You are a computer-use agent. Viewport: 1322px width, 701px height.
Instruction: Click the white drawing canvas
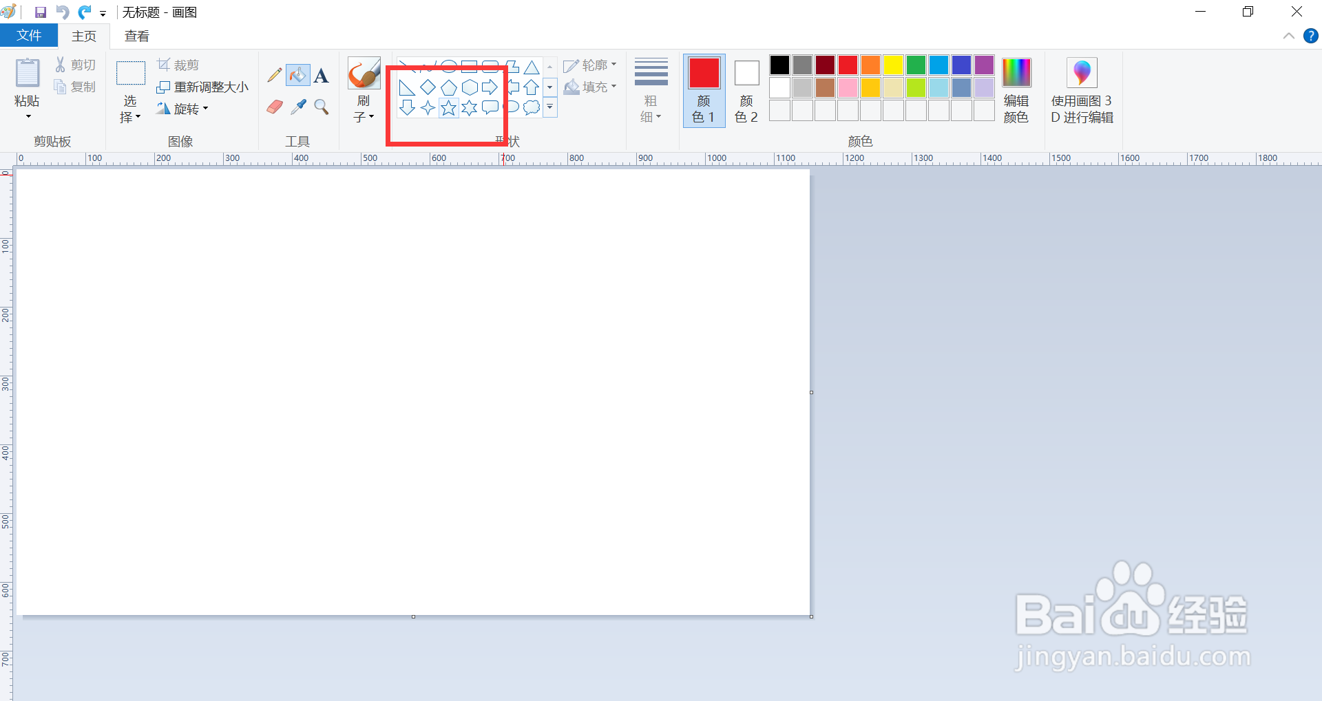413,392
